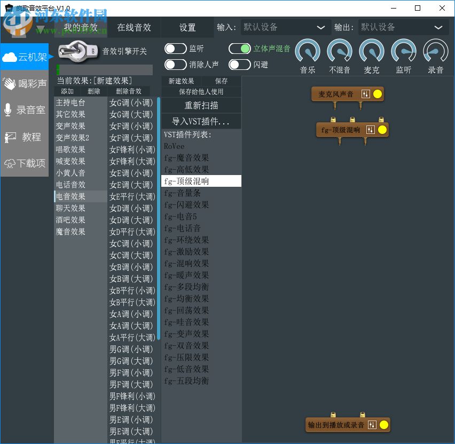Click the 重新扫描 rescan button
Screen dimensions: 455x444
point(201,106)
